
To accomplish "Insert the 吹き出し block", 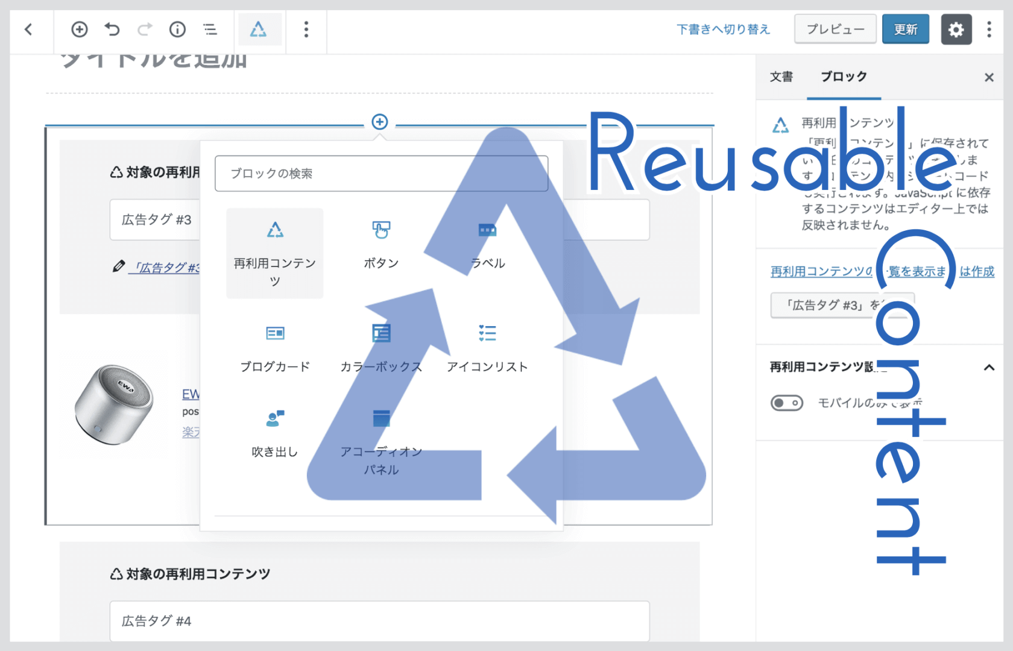I will (x=275, y=434).
